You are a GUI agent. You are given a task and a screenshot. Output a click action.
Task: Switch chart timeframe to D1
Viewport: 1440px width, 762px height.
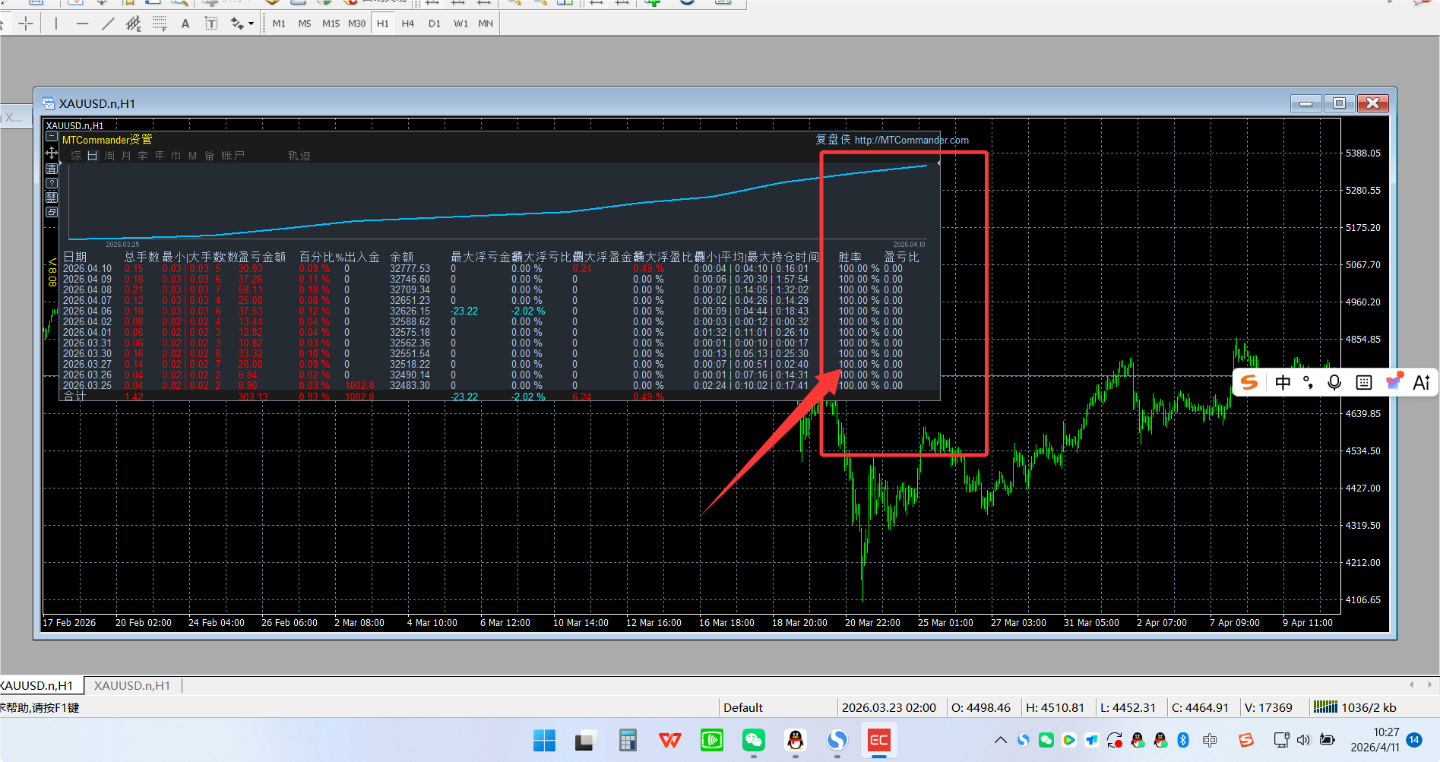click(434, 24)
